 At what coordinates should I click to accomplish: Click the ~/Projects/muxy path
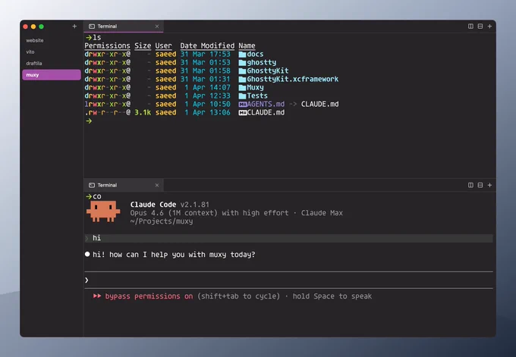[x=161, y=221]
